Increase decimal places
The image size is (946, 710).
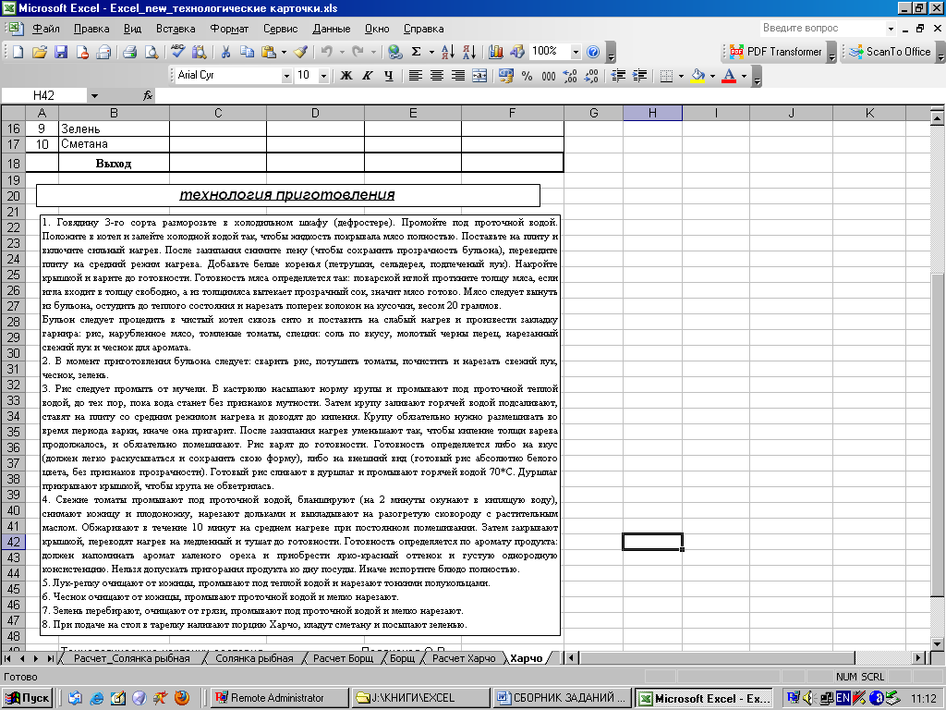tap(569, 76)
